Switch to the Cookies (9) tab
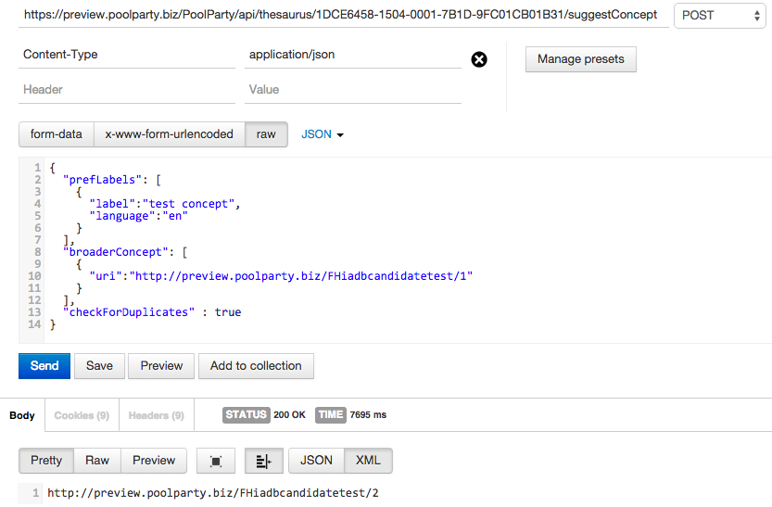772x507 pixels. tap(82, 415)
